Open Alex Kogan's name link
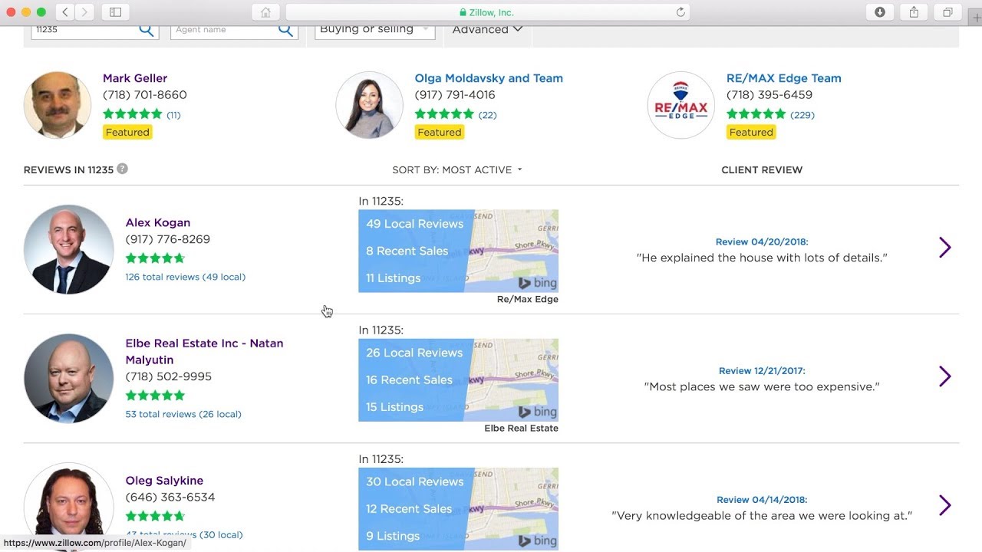The width and height of the screenshot is (982, 552). [158, 222]
